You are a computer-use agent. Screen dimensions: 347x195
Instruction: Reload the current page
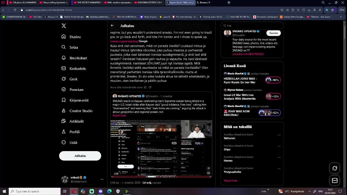pyautogui.click(x=15, y=10)
